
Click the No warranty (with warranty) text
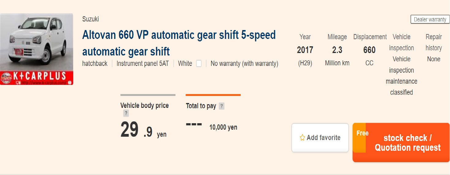coord(244,64)
